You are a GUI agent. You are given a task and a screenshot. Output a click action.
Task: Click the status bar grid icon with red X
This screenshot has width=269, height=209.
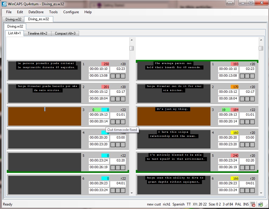coord(253,204)
